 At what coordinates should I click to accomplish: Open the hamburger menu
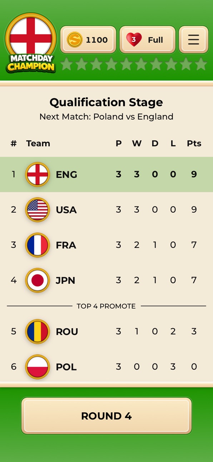tap(193, 39)
